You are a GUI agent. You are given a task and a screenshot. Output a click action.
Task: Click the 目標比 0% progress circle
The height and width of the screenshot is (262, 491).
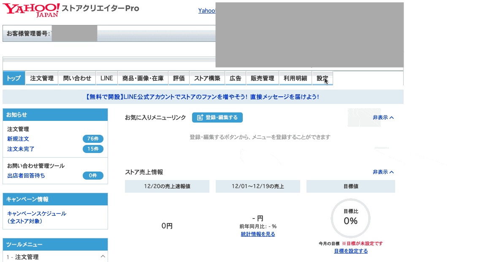click(x=350, y=218)
